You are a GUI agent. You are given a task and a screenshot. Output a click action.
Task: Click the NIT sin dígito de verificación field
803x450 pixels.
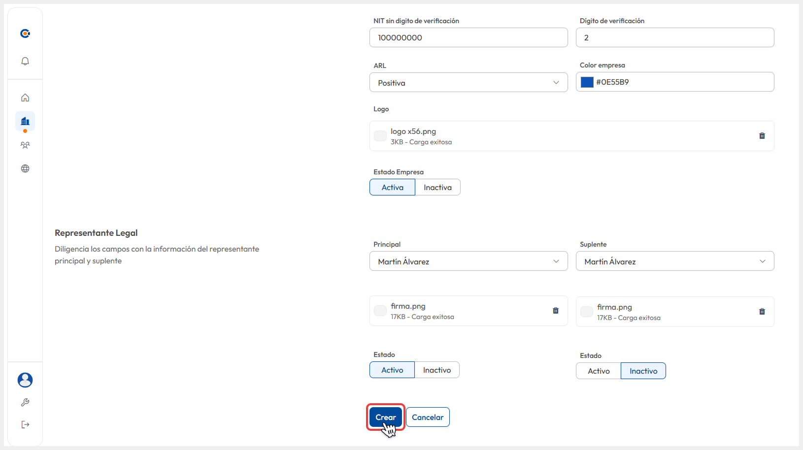tap(468, 38)
